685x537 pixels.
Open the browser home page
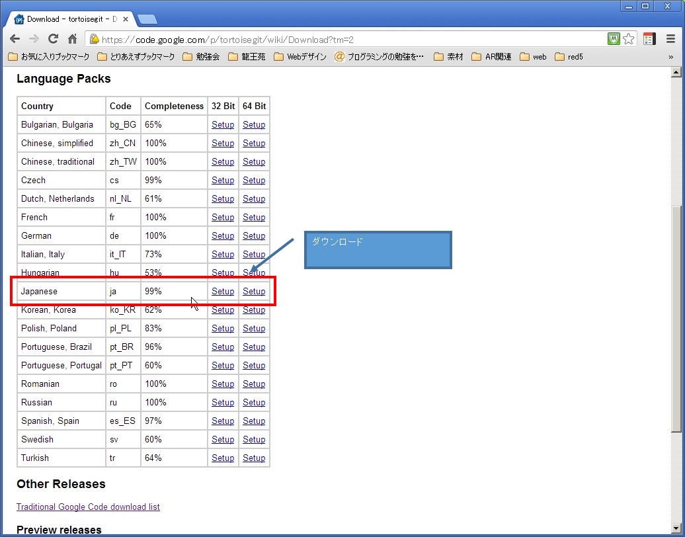tap(73, 39)
